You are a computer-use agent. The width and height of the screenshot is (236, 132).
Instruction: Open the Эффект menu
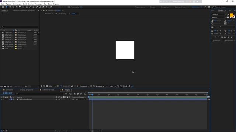31,4
